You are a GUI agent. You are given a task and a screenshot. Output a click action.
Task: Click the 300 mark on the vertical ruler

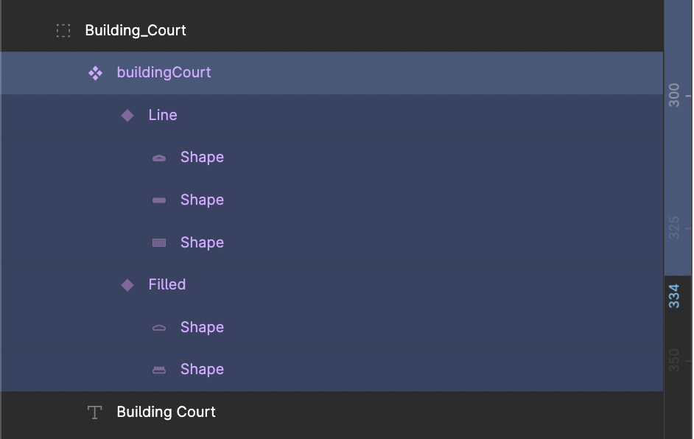pyautogui.click(x=674, y=96)
